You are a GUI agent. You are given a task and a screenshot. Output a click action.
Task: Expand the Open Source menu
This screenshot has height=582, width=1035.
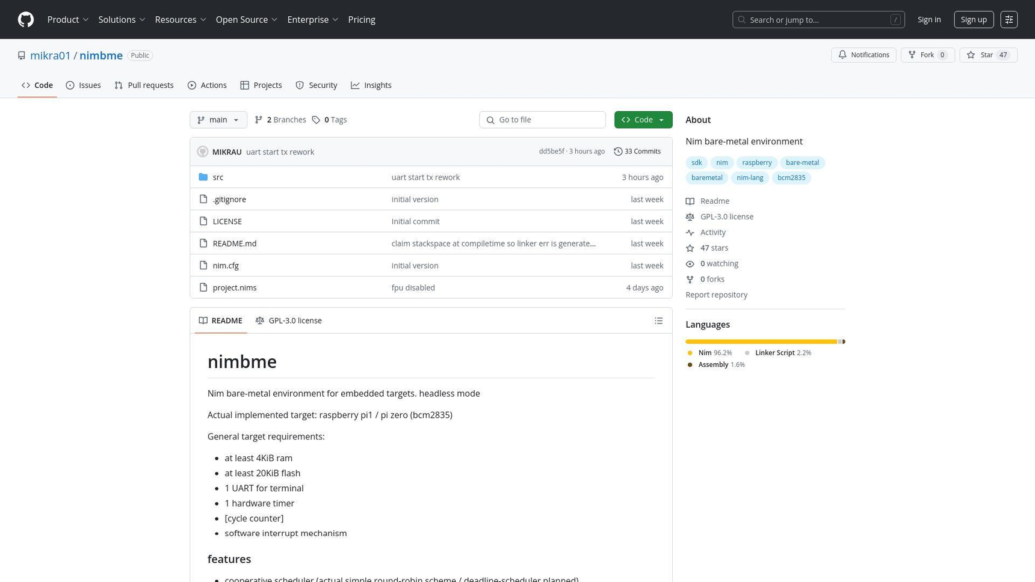tap(247, 19)
